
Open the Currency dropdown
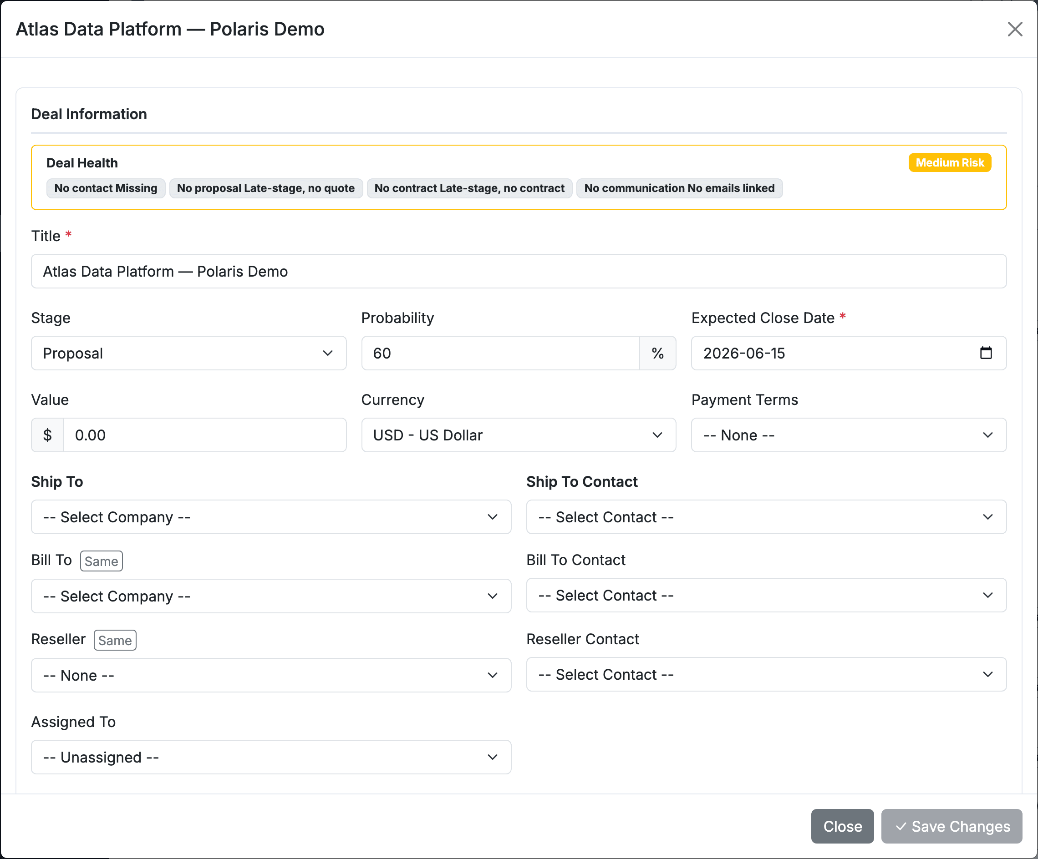[519, 435]
